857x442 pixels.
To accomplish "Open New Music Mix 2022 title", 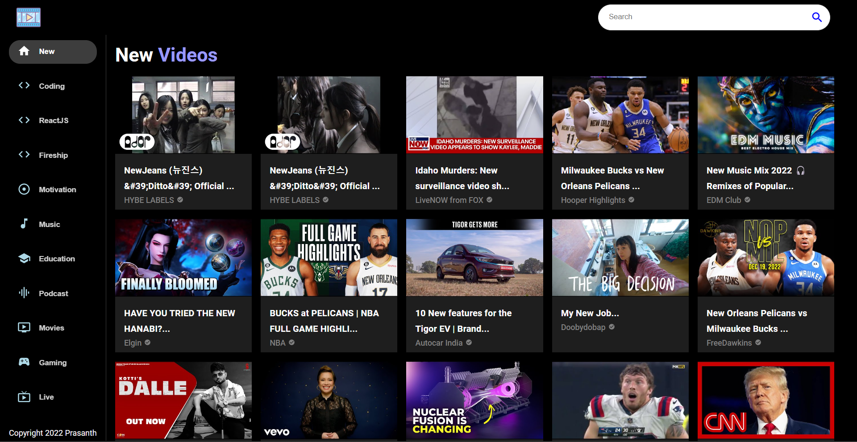I will point(755,178).
